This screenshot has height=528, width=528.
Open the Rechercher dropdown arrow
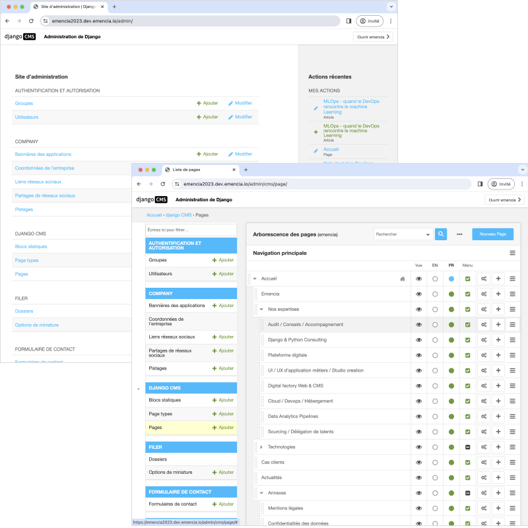[x=428, y=234]
